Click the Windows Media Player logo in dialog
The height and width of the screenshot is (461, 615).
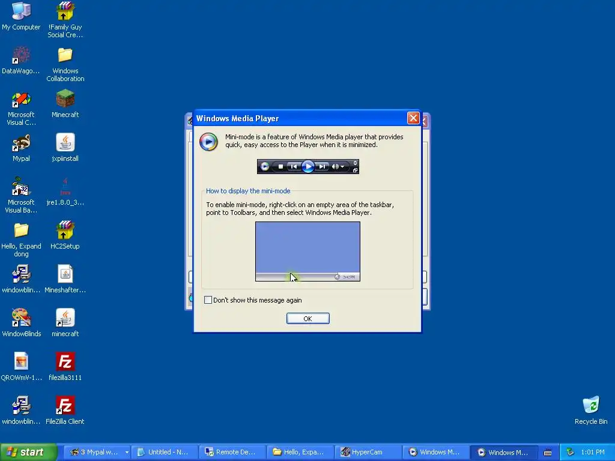pyautogui.click(x=208, y=142)
